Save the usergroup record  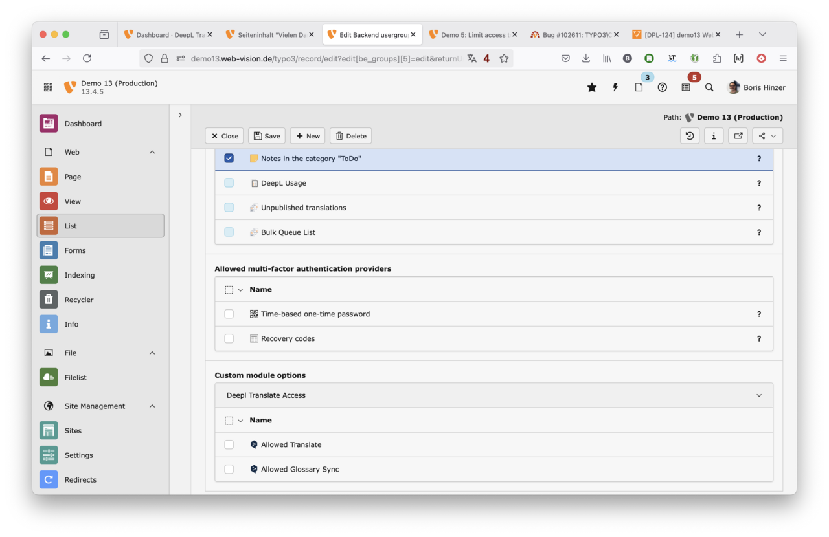point(266,136)
